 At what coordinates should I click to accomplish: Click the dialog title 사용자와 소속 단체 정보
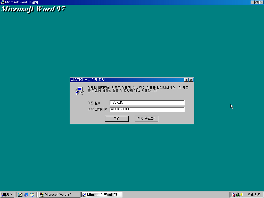coord(88,80)
